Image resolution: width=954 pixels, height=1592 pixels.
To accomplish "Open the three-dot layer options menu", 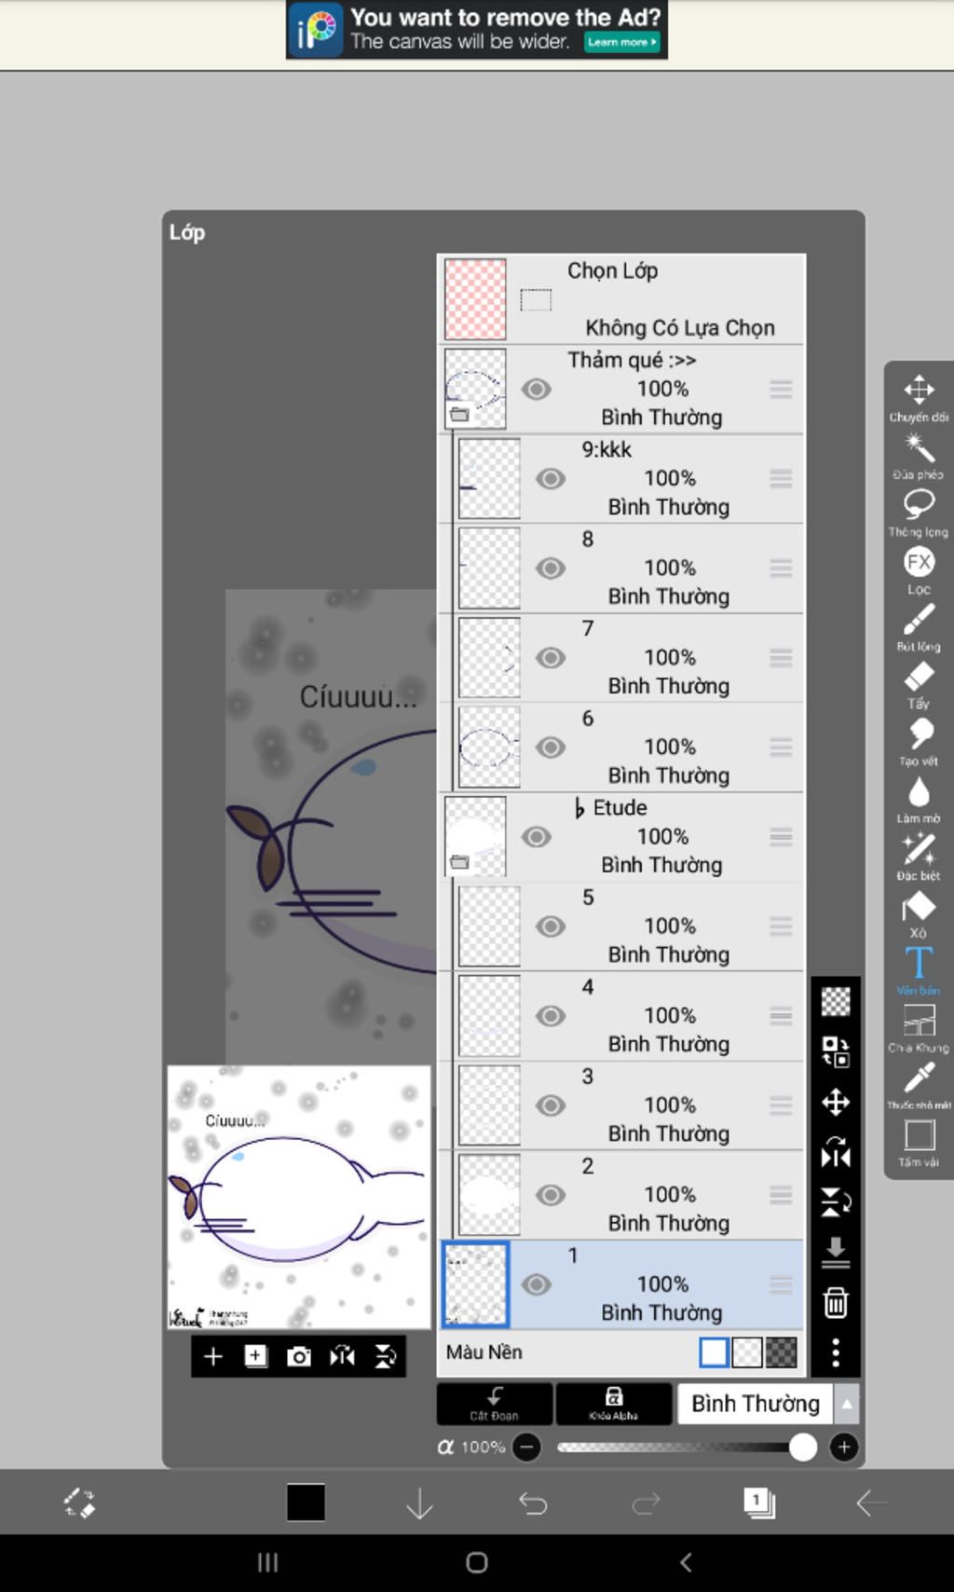I will click(x=836, y=1352).
